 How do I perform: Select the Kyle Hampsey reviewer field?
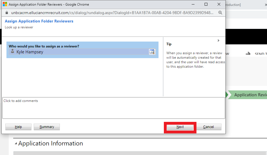[x=79, y=52]
